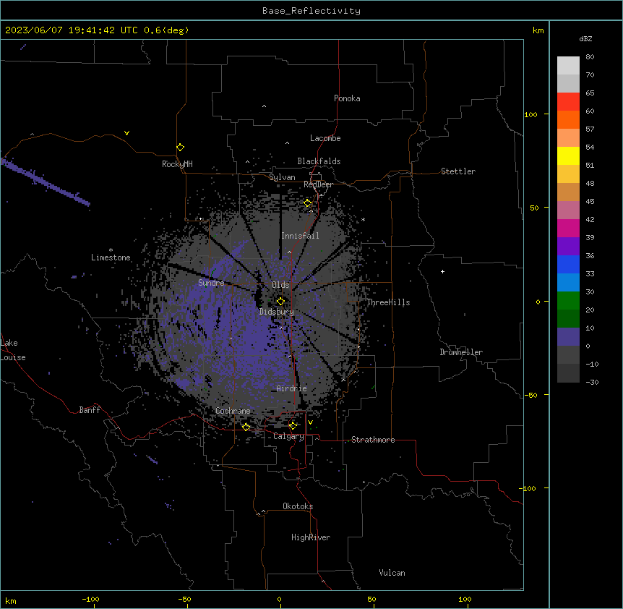Click the 65 value in the dBZ legend

point(590,93)
